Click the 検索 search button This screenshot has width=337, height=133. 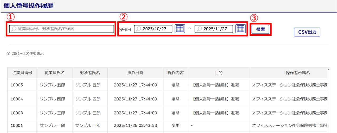coord(260,30)
